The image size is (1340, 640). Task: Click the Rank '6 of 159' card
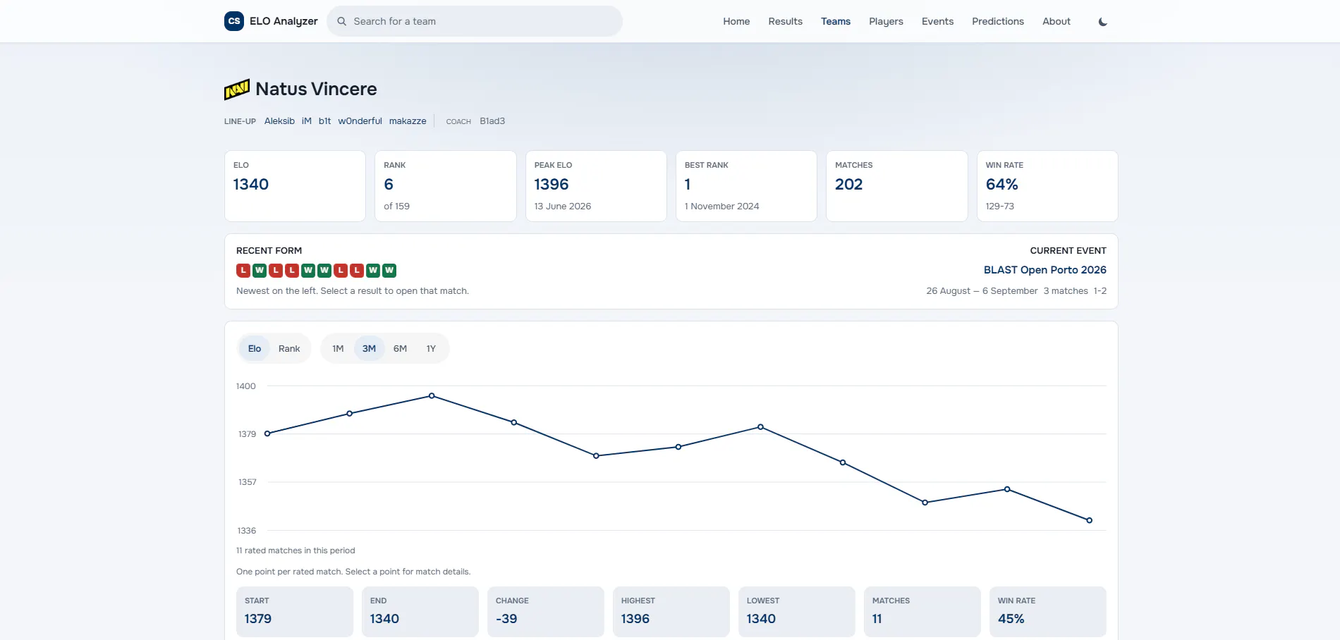pyautogui.click(x=445, y=186)
